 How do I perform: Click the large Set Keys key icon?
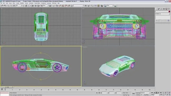(133, 94)
